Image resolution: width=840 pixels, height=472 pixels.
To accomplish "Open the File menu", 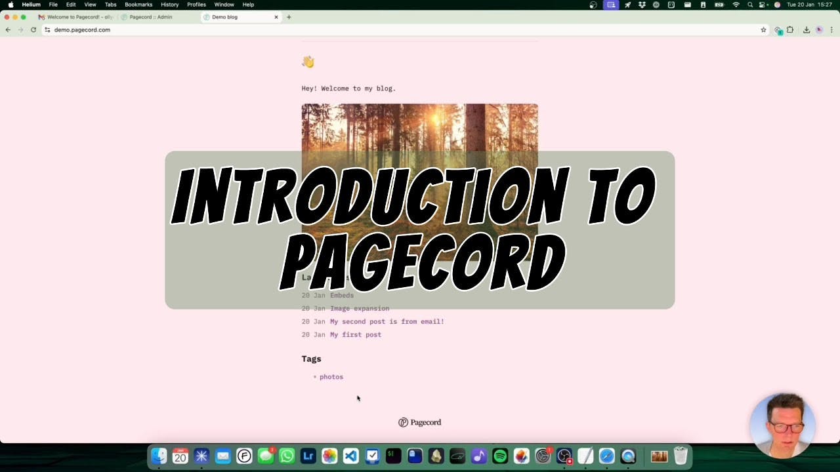I will (53, 5).
